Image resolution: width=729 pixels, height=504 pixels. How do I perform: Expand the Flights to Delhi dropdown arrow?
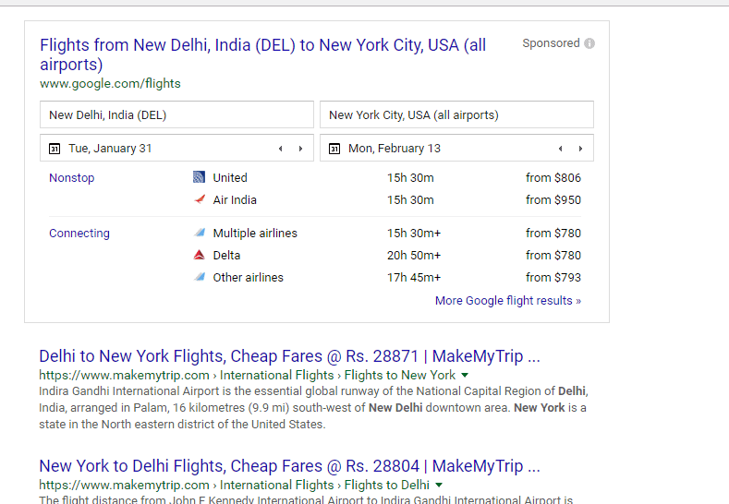point(439,486)
